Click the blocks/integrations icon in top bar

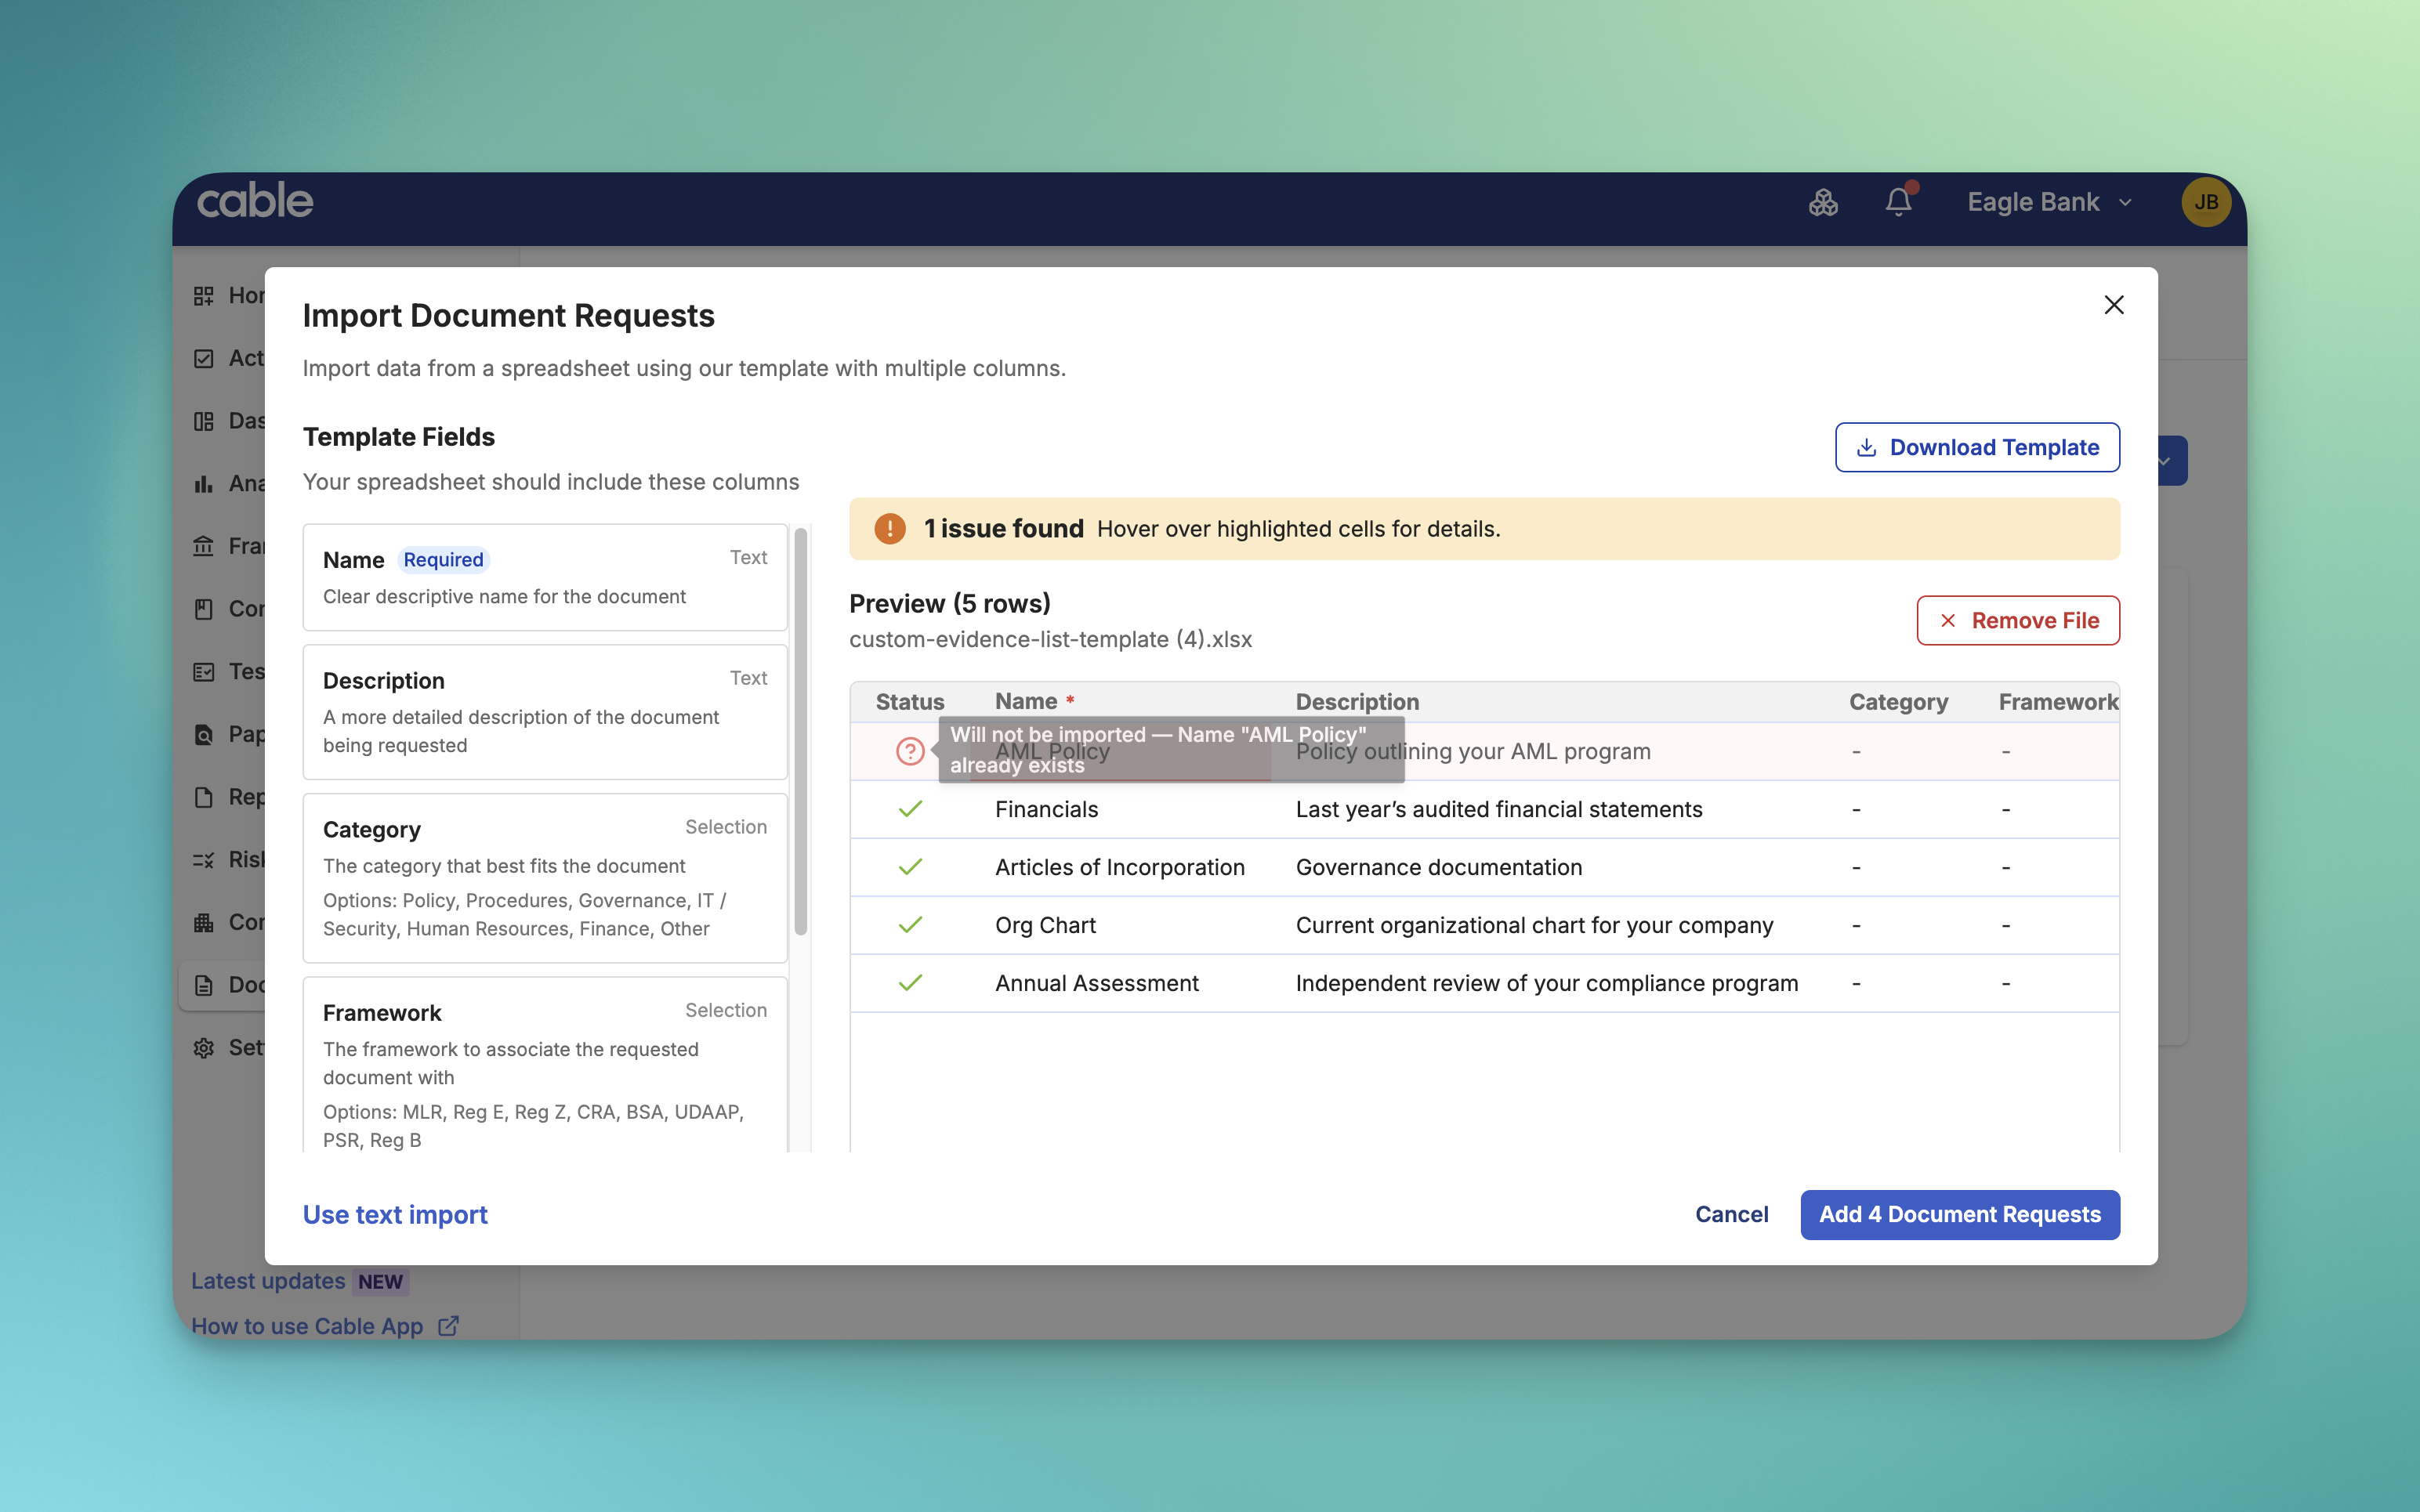click(1822, 202)
